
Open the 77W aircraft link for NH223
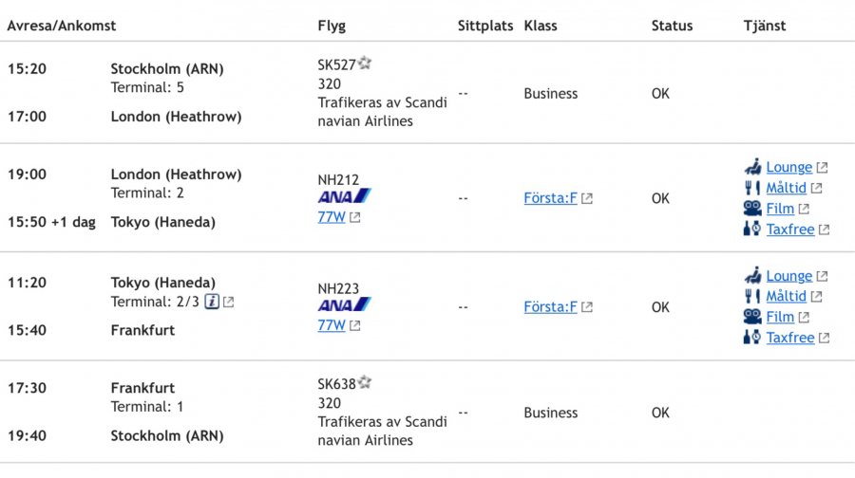click(332, 325)
